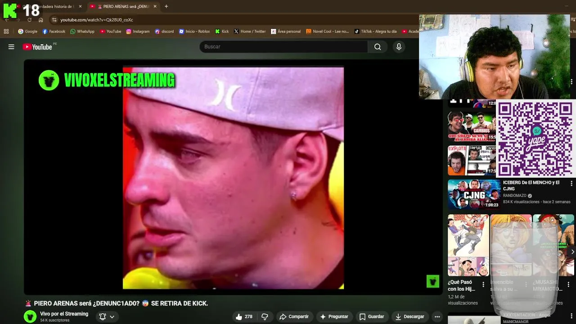
Task: Open WhatsApp bookmark
Action: pyautogui.click(x=82, y=31)
